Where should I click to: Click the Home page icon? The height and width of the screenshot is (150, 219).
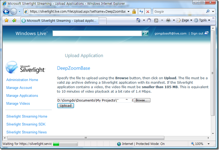[x=138, y=20]
